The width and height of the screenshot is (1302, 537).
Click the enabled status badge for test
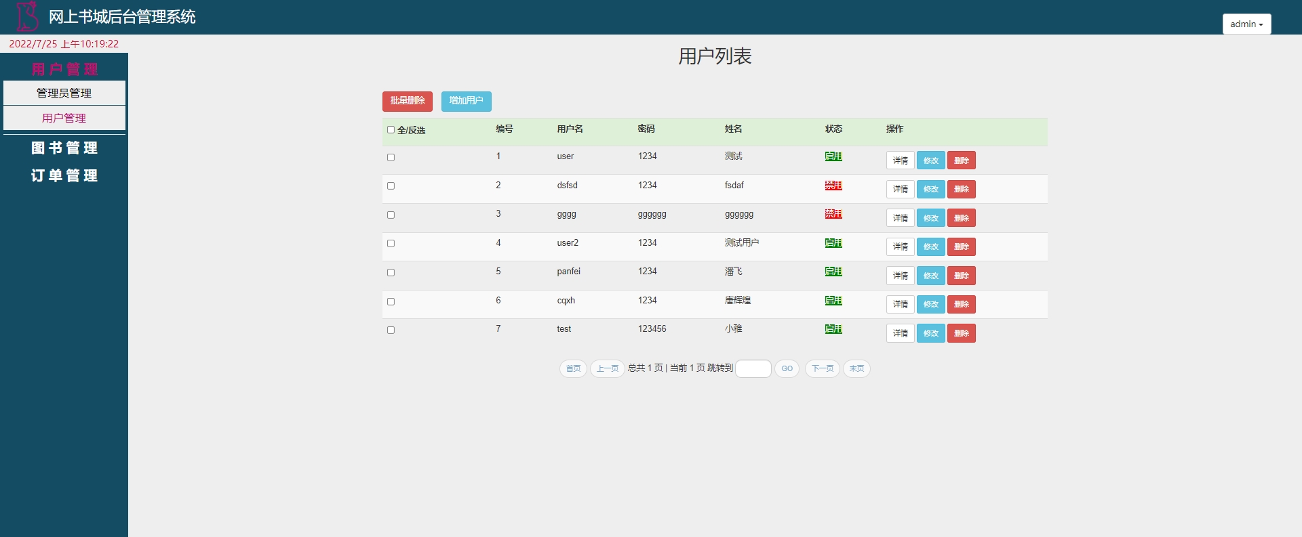(x=833, y=329)
